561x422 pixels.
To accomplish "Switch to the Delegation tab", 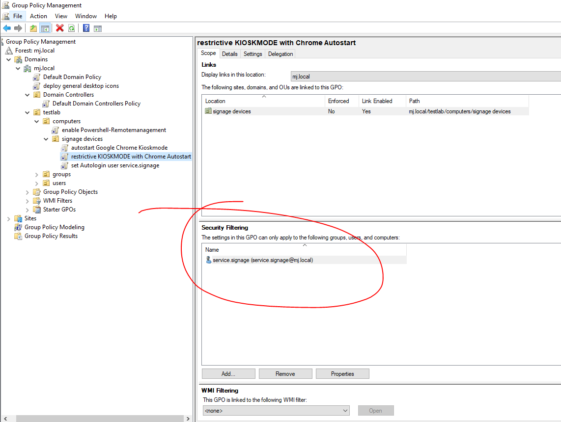I will pyautogui.click(x=280, y=54).
